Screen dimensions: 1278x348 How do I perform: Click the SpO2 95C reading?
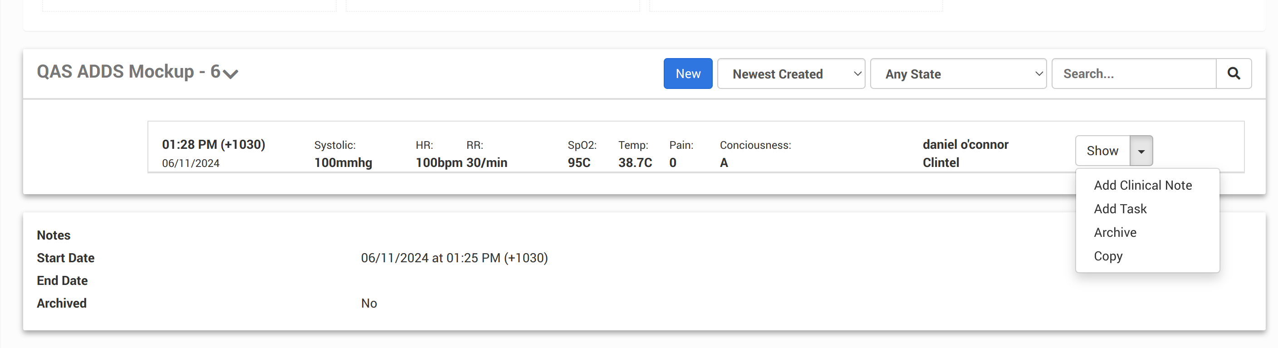tap(578, 162)
